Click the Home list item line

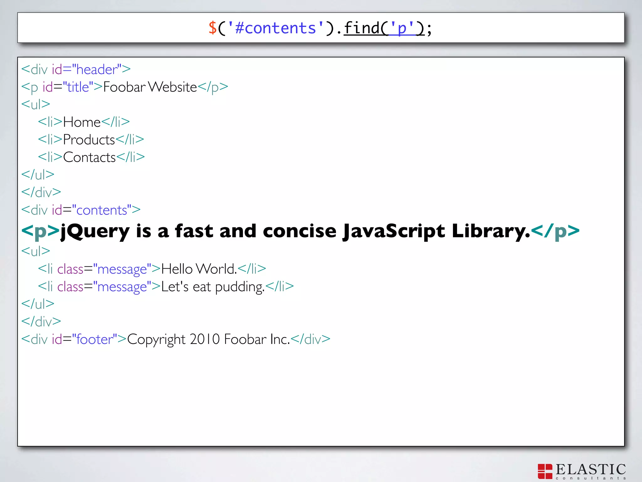pos(84,122)
